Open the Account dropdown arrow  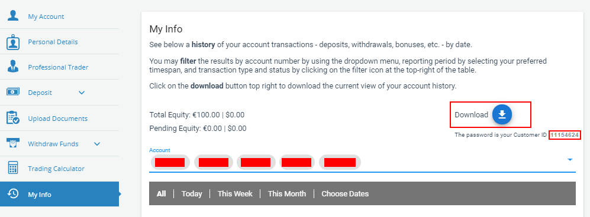point(570,160)
